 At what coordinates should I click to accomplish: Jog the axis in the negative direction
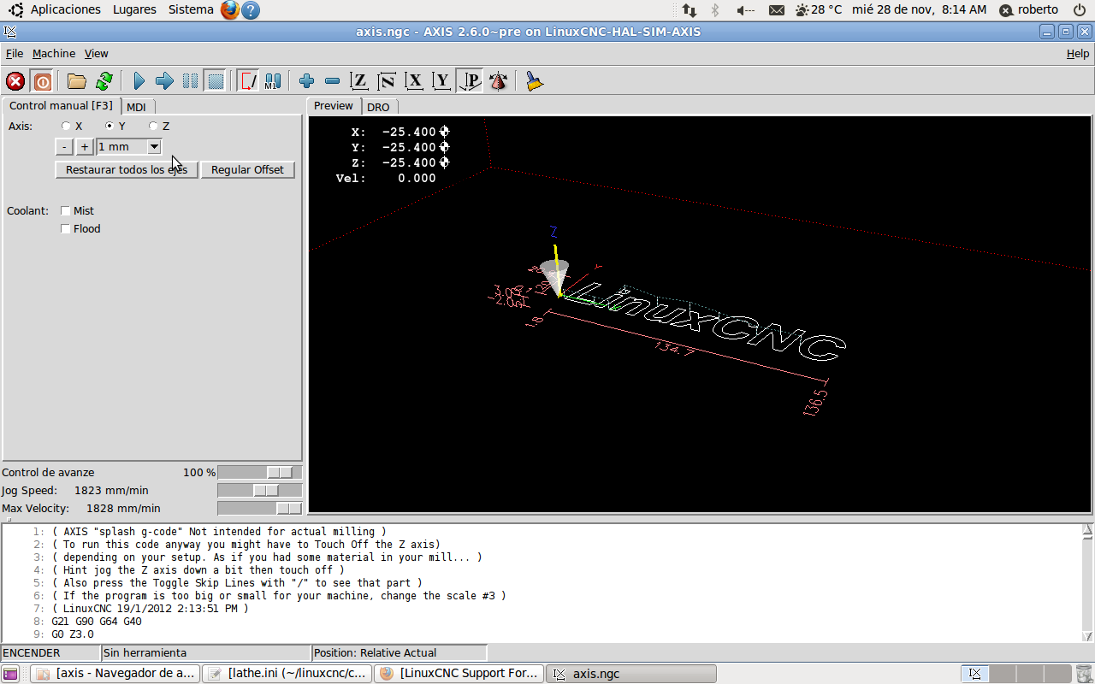[64, 147]
